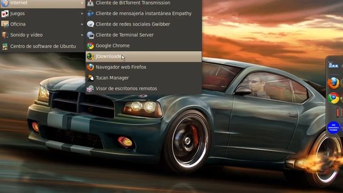Launch Google Chrome from Internet submenu
Viewport: 343px width, 193px height.
point(144,46)
